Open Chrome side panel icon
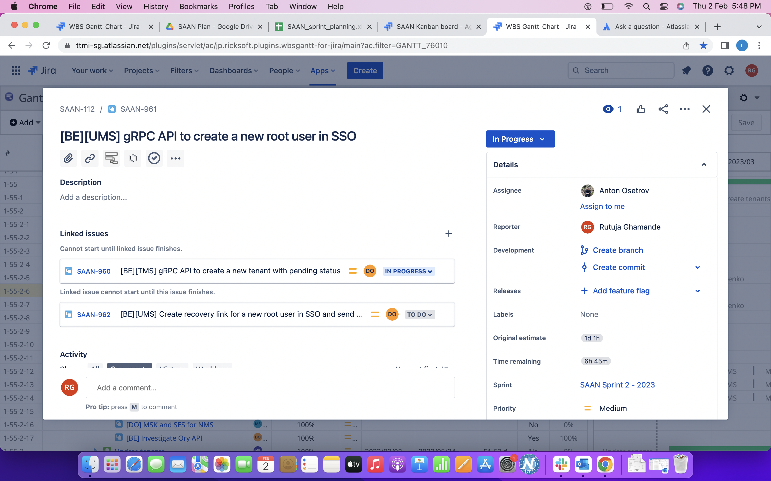Image resolution: width=771 pixels, height=481 pixels. click(x=725, y=45)
